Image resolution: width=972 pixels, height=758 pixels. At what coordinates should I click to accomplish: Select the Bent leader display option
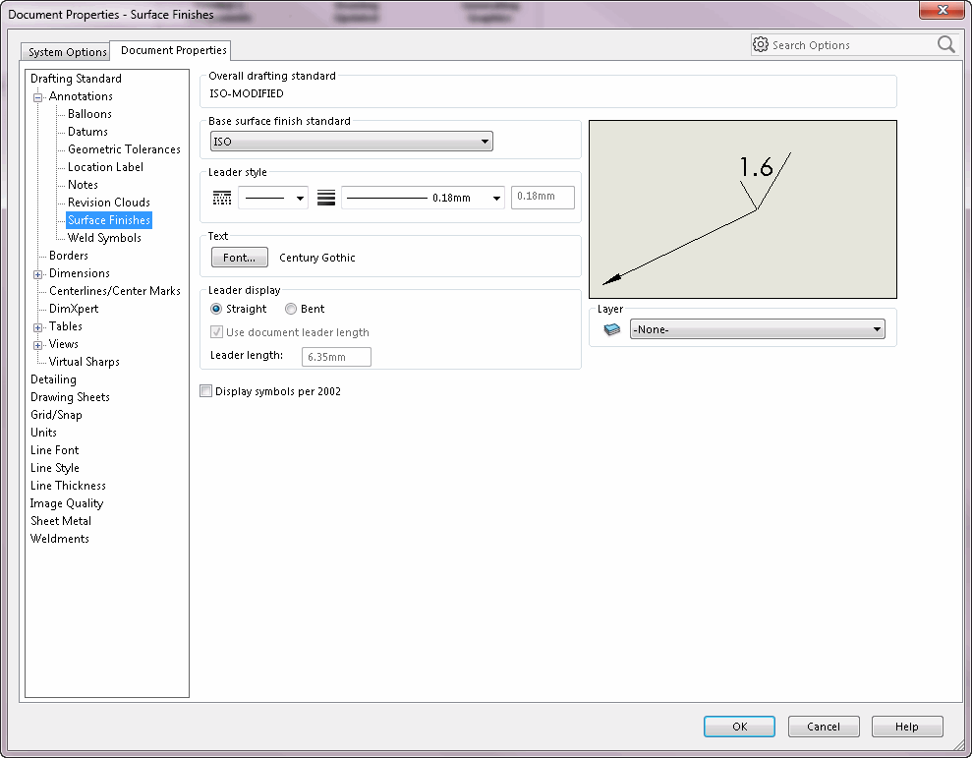tap(291, 309)
